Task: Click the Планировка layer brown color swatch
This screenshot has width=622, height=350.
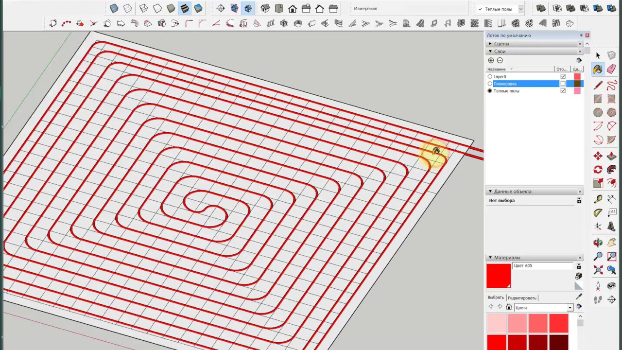Action: pos(577,84)
